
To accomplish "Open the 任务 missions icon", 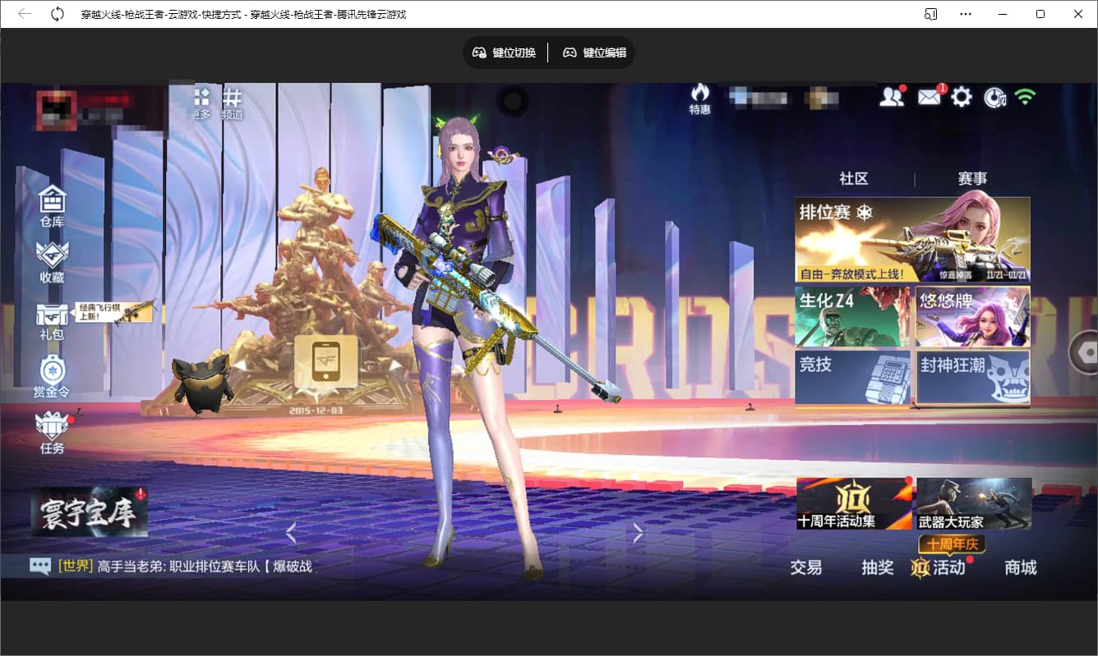I will coord(52,433).
